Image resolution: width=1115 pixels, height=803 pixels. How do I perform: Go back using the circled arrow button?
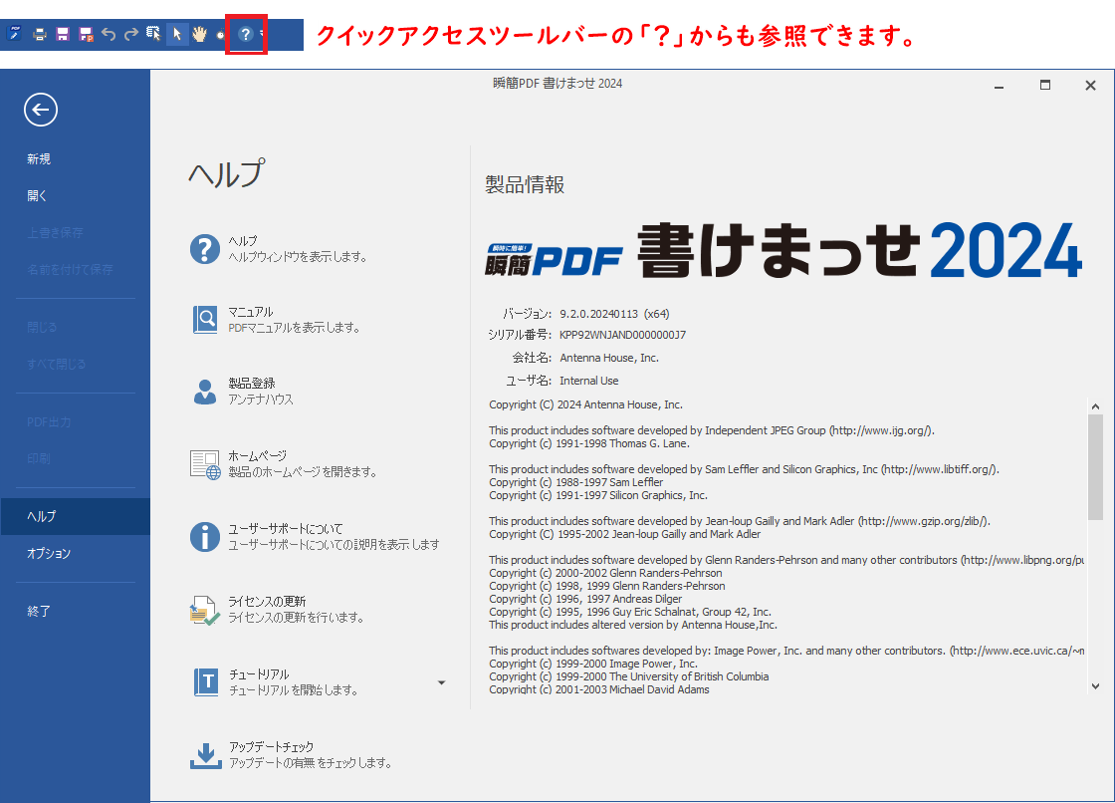(41, 110)
